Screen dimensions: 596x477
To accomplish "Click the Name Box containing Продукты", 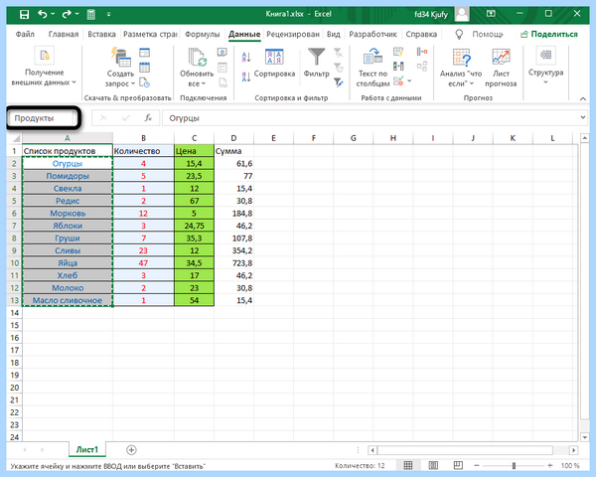I will point(42,118).
